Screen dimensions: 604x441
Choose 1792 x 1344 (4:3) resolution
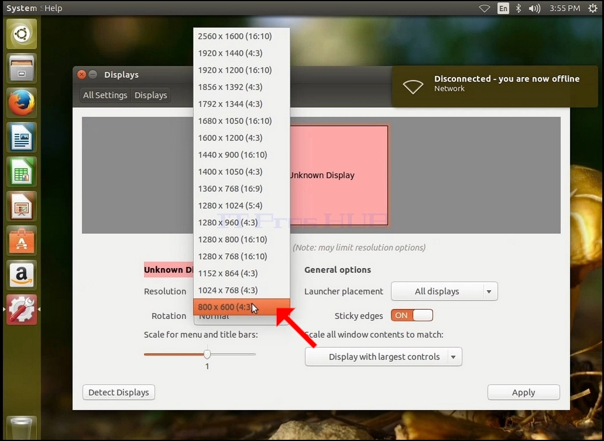pyautogui.click(x=241, y=104)
